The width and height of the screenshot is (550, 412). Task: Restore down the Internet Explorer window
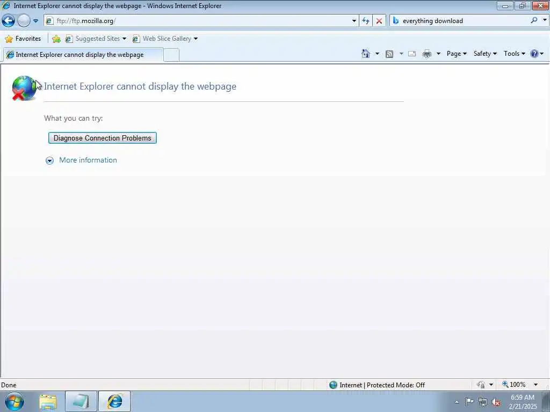[522, 5]
